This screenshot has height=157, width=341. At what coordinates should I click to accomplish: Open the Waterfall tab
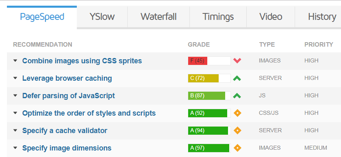point(159,17)
